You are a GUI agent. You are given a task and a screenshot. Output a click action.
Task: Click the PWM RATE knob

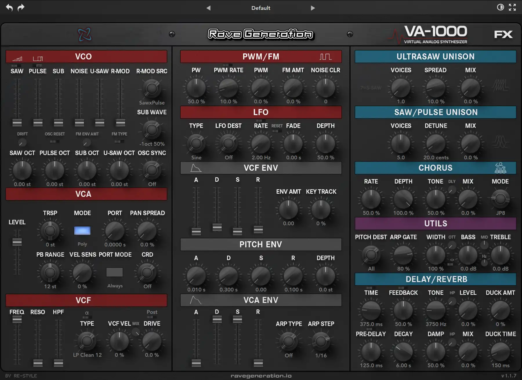[x=229, y=88]
